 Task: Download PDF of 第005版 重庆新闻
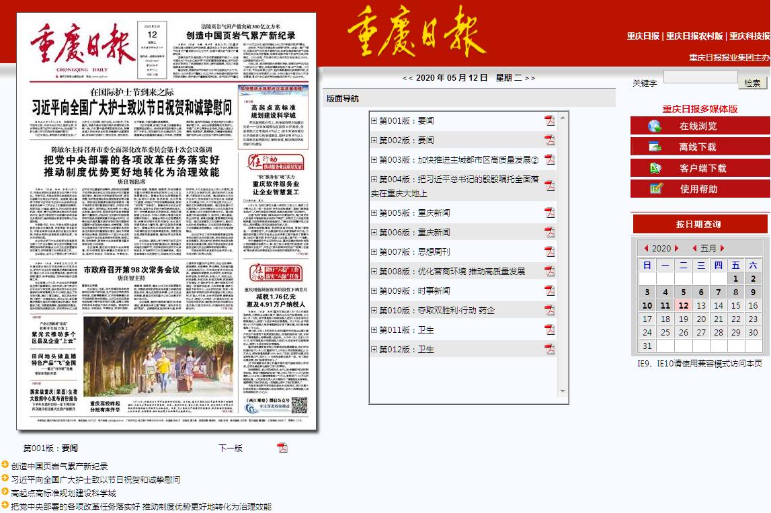click(549, 213)
